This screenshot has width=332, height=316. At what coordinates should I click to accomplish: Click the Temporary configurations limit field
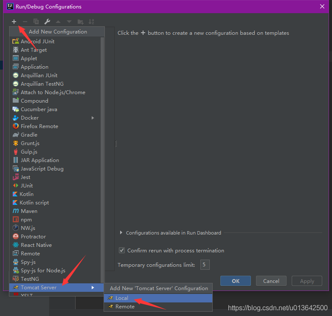(x=205, y=265)
